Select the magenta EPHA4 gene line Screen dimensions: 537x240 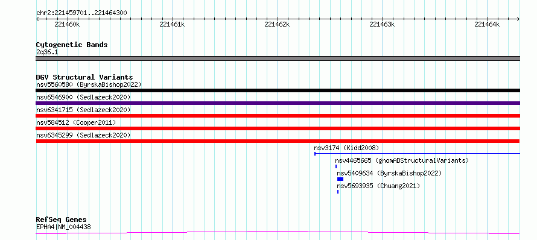tap(278, 233)
